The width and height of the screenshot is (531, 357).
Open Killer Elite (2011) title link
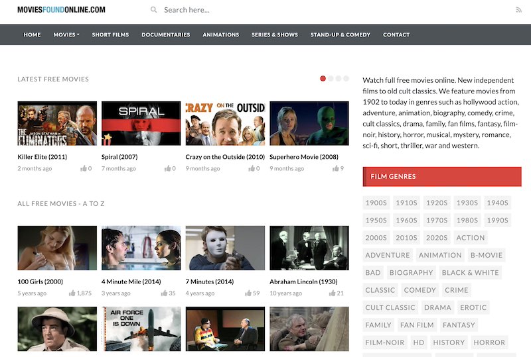pos(42,157)
